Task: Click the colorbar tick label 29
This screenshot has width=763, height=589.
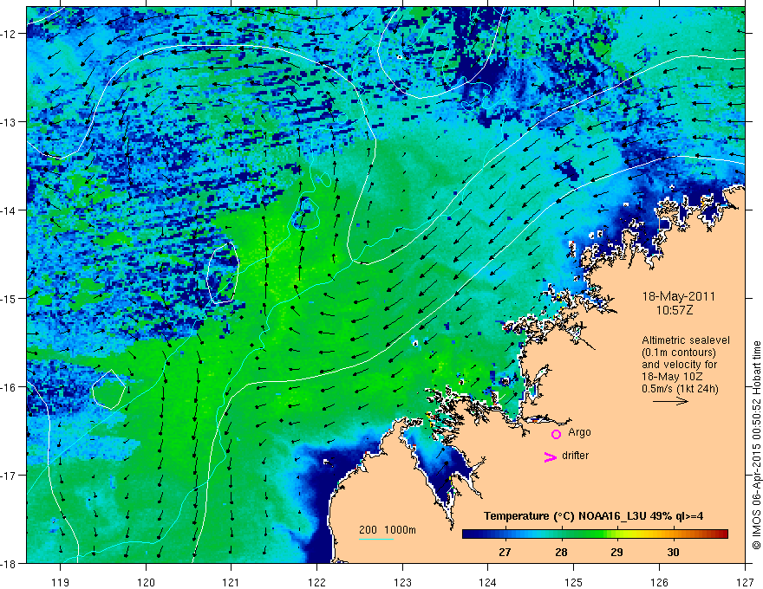Action: [616, 552]
